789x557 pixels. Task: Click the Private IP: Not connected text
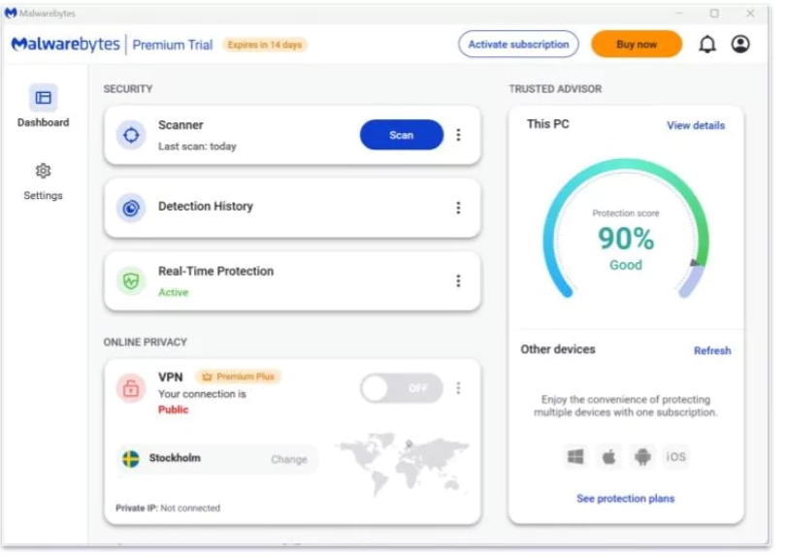pos(168,508)
